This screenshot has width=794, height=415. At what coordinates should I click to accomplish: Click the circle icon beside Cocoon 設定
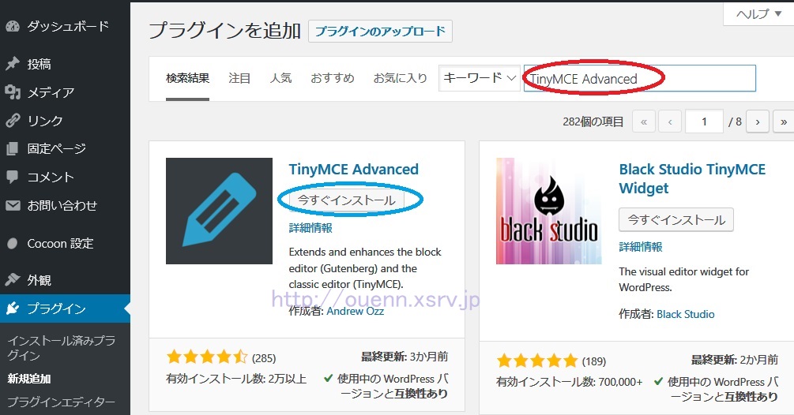(13, 244)
